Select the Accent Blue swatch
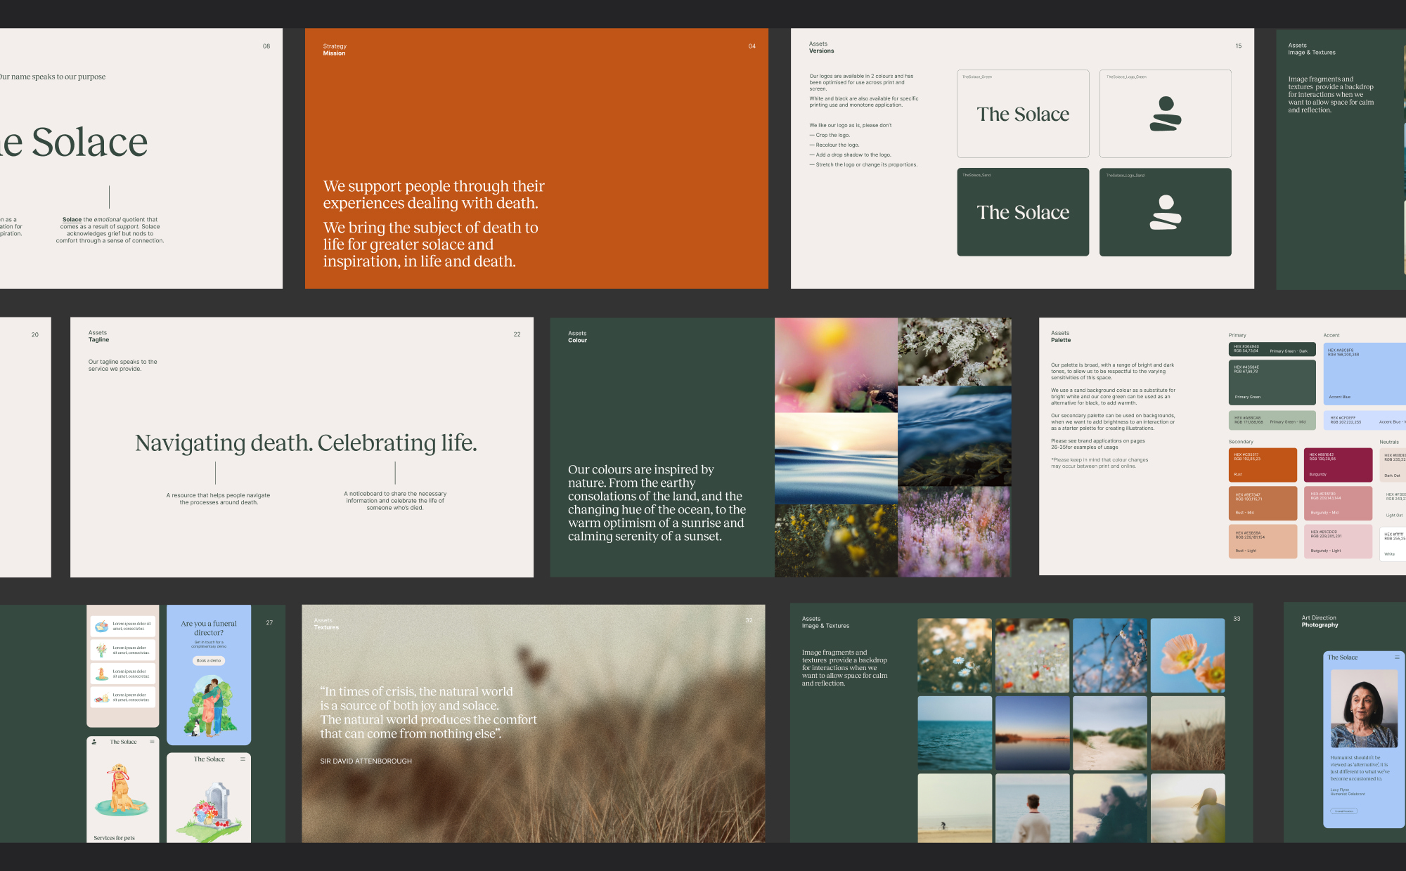The height and width of the screenshot is (871, 1406). tap(1365, 374)
